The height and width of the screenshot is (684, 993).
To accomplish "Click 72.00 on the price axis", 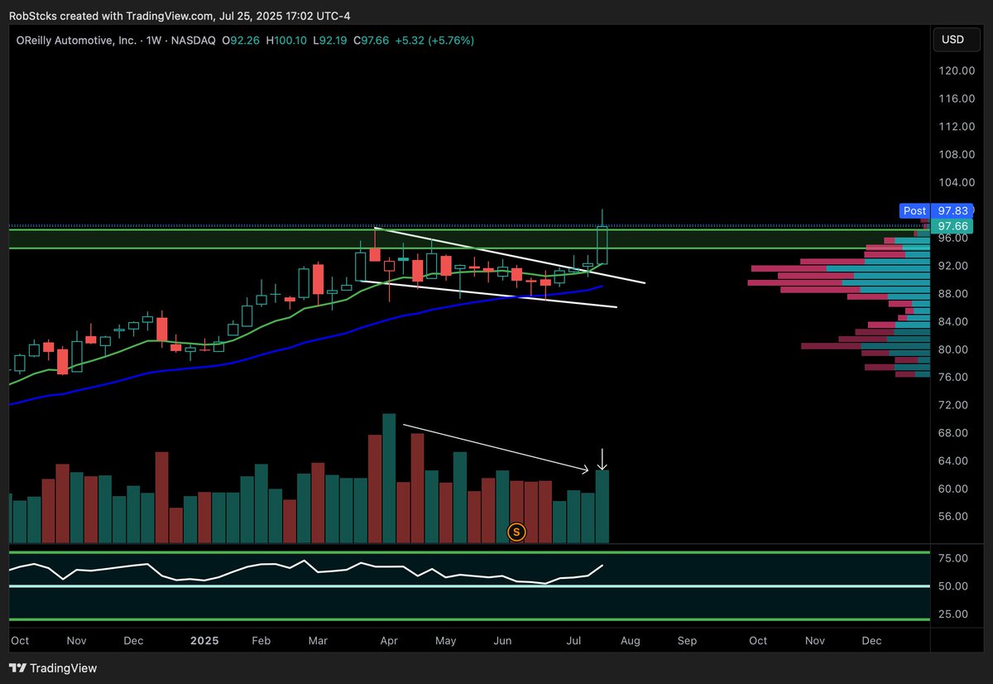I will [953, 405].
